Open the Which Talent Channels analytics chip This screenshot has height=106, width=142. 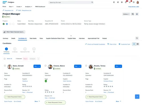coord(14,32)
